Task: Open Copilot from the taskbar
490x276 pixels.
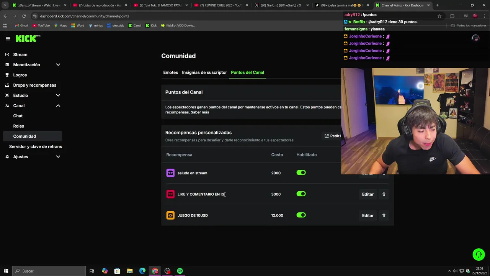Action: point(105,271)
